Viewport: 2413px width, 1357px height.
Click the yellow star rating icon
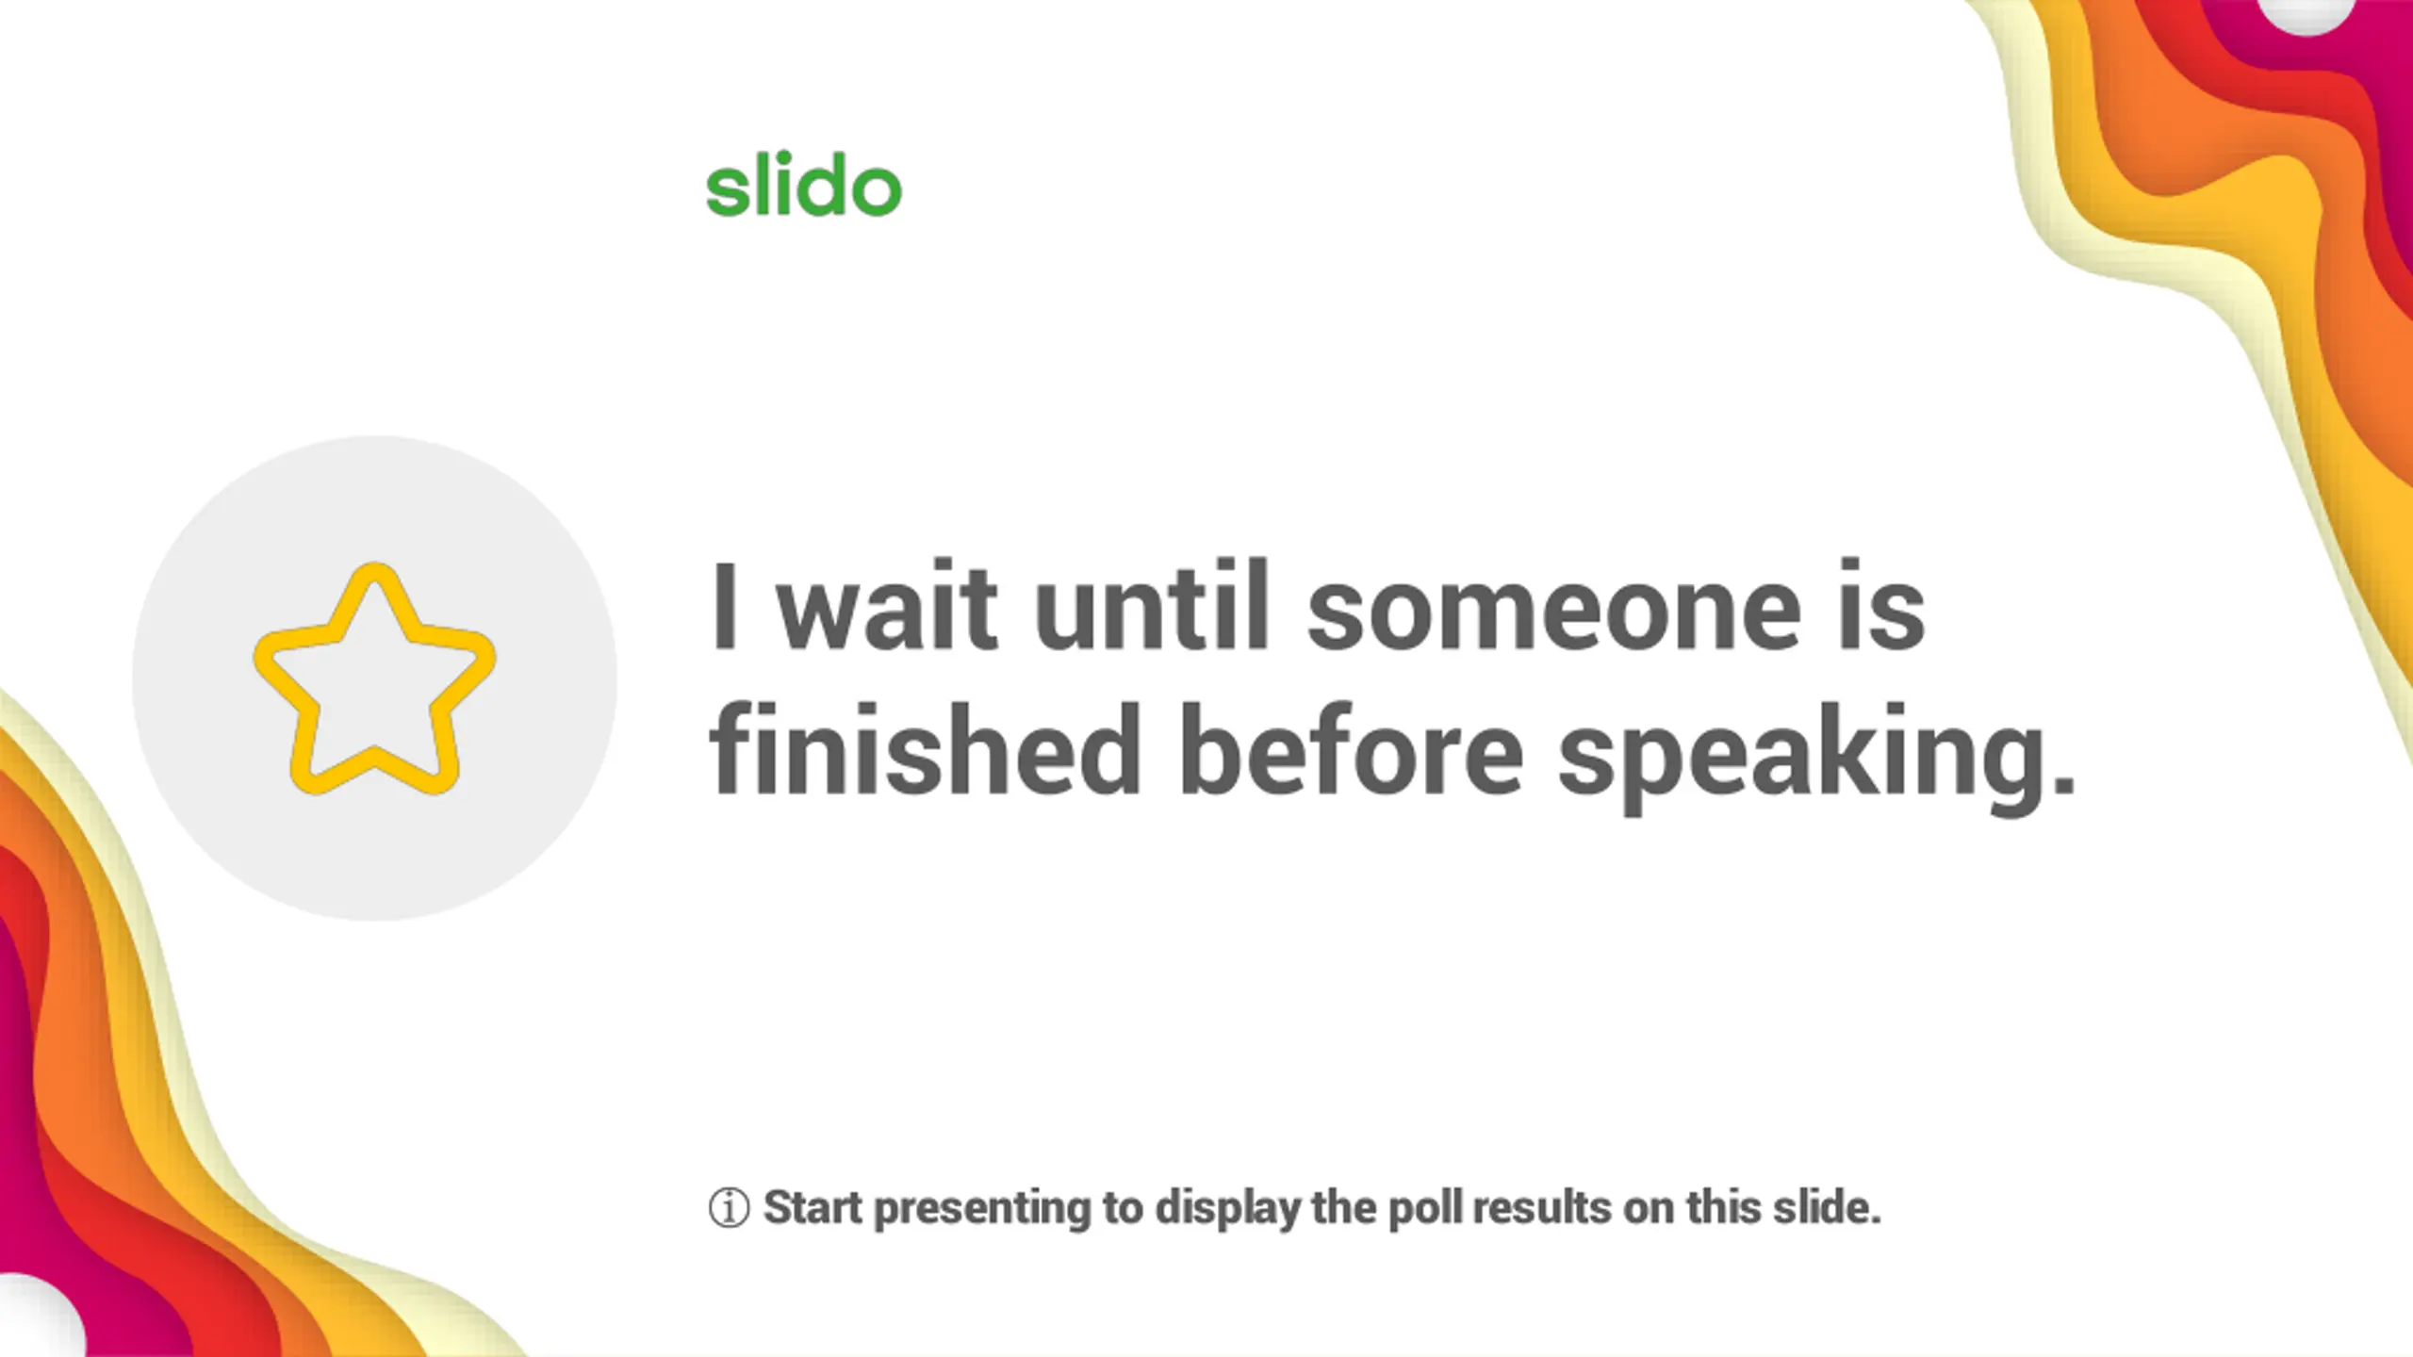coord(374,678)
